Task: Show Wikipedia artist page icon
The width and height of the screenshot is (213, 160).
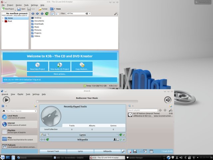Action: click(114, 139)
